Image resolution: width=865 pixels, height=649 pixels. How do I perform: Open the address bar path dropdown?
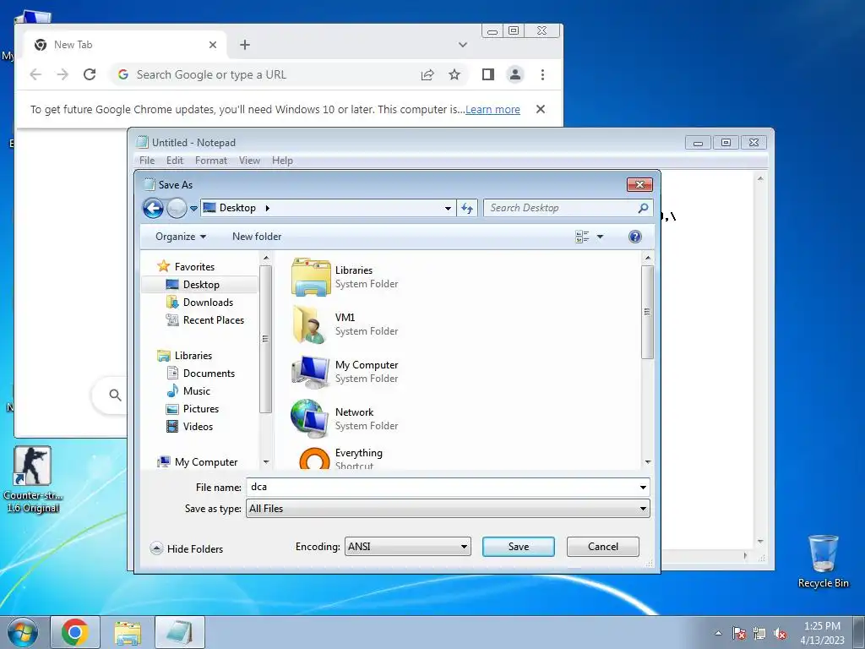(448, 209)
